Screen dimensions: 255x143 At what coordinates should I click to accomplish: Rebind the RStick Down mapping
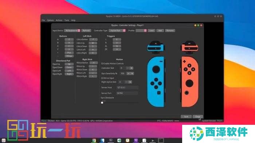pyautogui.click(x=93, y=69)
